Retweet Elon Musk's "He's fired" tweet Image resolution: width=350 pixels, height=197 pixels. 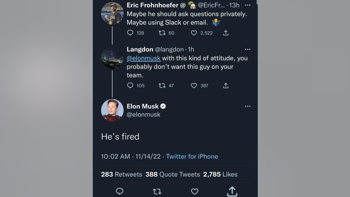[157, 191]
